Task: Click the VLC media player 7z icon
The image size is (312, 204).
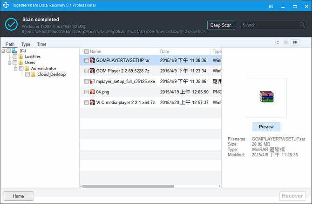Action: tap(92, 103)
